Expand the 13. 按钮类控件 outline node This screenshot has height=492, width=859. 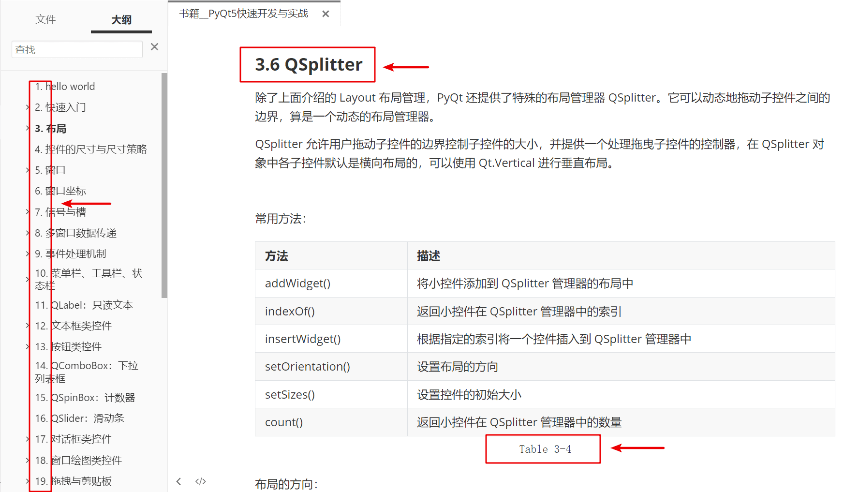[x=28, y=346]
